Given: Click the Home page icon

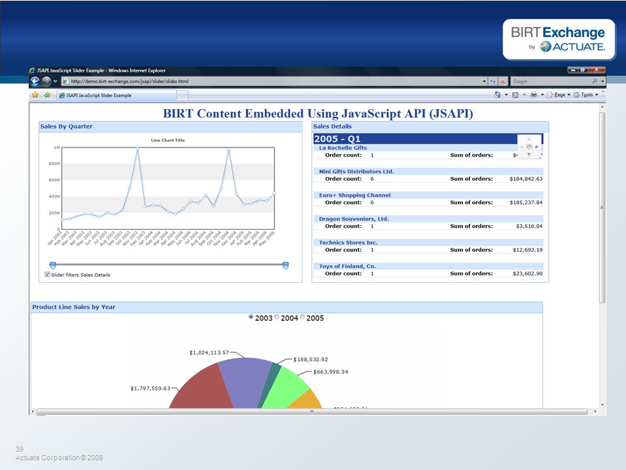Looking at the screenshot, I should (x=498, y=95).
